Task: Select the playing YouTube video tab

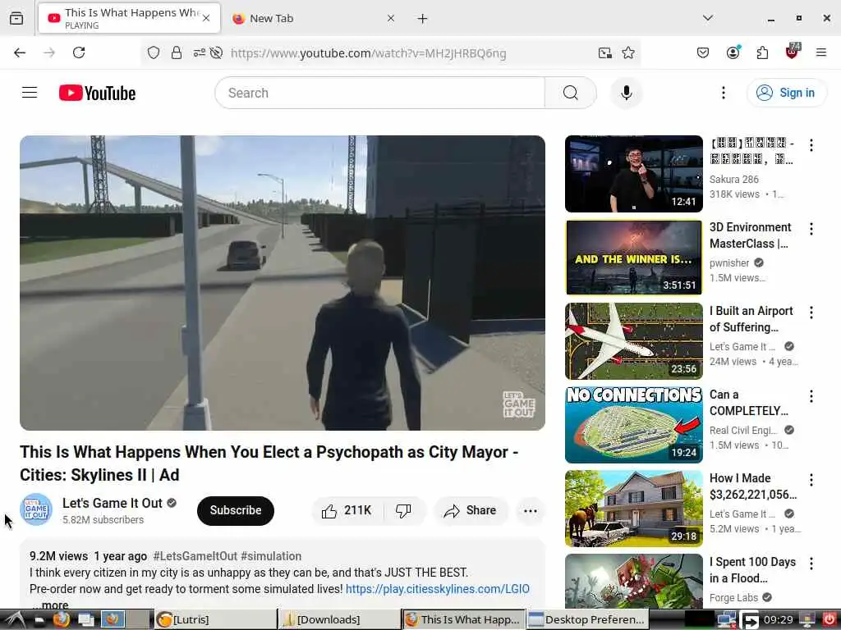Action: (x=129, y=18)
